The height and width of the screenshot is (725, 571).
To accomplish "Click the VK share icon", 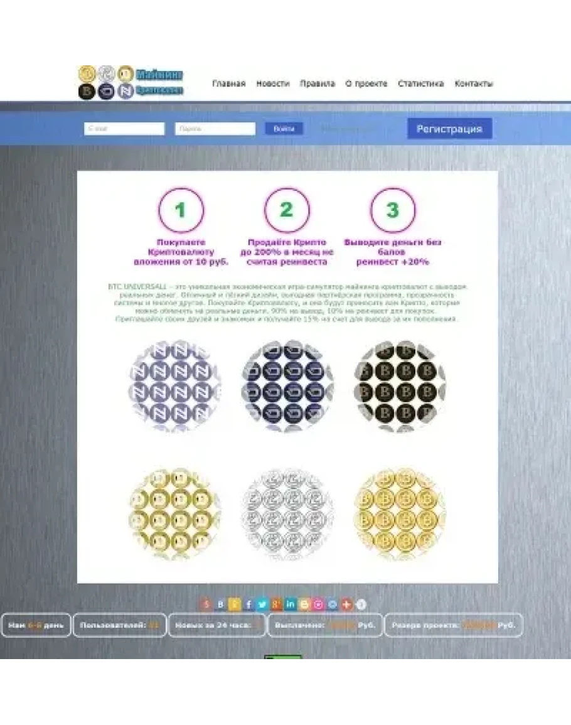I will (220, 604).
